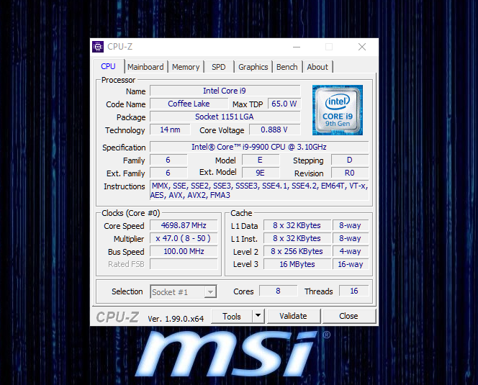478x385 pixels.
Task: Click the Core Voltage value '0.888 V'
Action: pyautogui.click(x=274, y=130)
